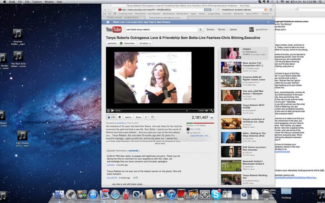Viewport: 325px width, 203px height.
Task: Open the Window menu
Action: click(49, 2)
